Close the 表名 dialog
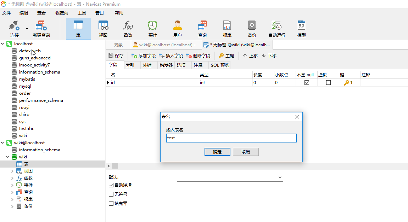Image resolution: width=408 pixels, height=222 pixels. click(297, 117)
